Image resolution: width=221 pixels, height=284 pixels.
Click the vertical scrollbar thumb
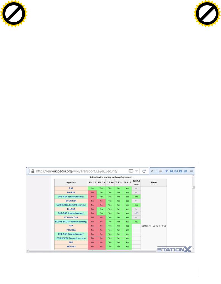tap(193, 187)
